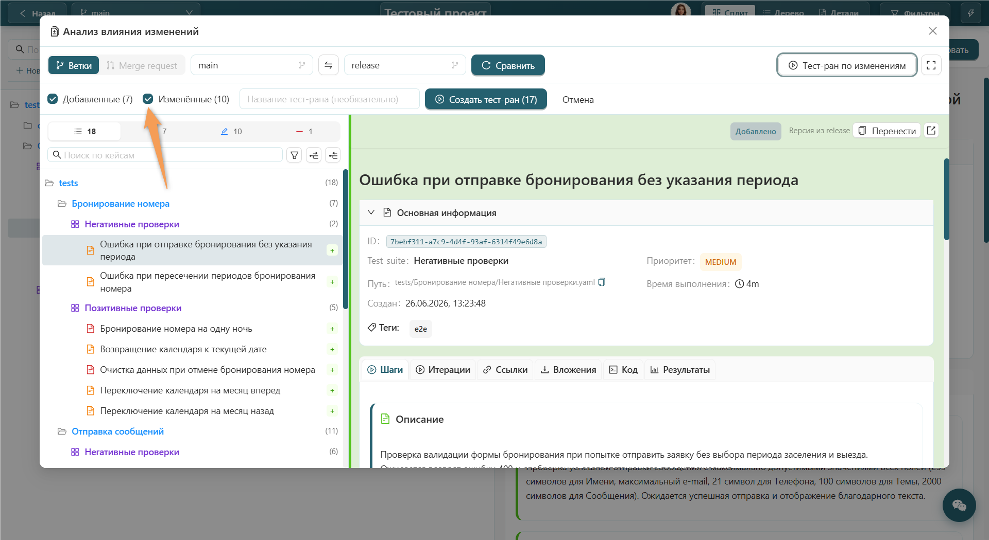
Task: Collapse the Основная информация section
Action: click(371, 212)
